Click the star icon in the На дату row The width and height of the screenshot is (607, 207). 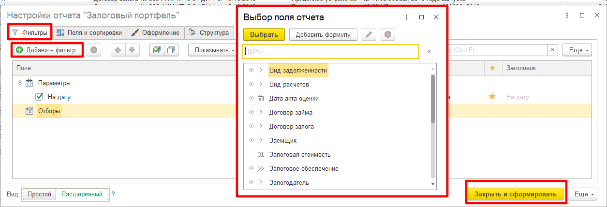click(x=492, y=97)
